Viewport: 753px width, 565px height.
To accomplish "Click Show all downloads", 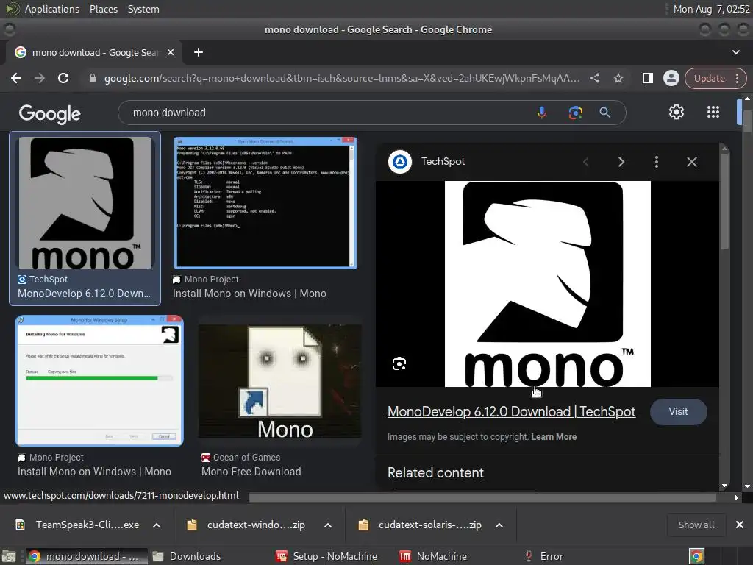I will click(696, 525).
